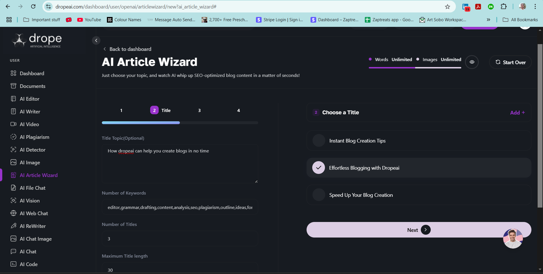
Task: Toggle the eye visibility button
Action: tap(472, 62)
